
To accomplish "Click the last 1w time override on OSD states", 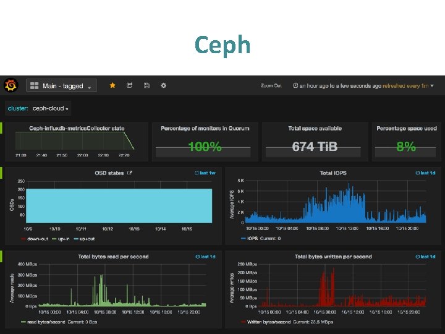I will (x=205, y=173).
